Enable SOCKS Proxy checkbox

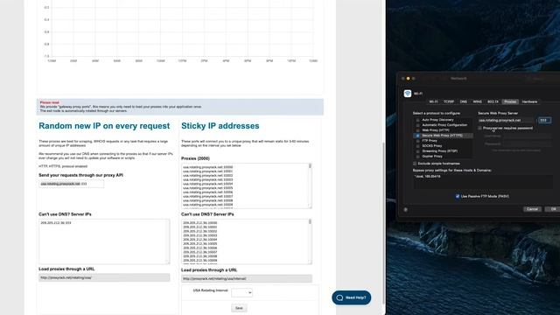(417, 146)
